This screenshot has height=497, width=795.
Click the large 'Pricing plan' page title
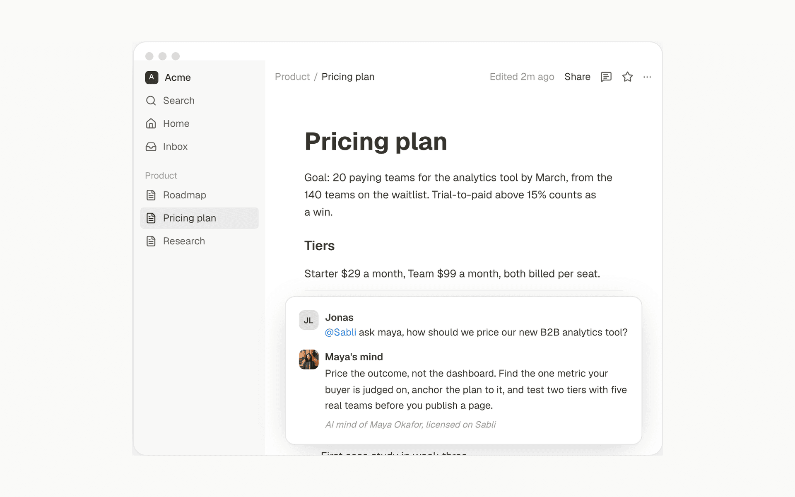coord(376,142)
